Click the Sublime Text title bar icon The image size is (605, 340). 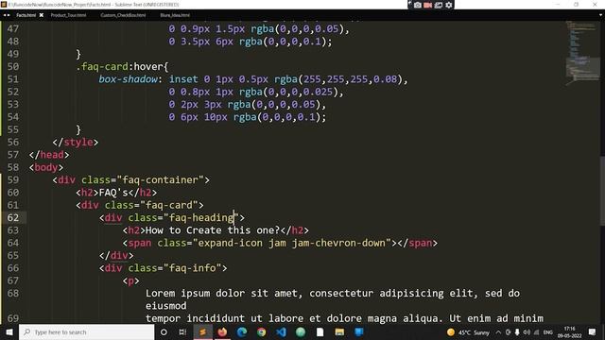click(x=4, y=4)
